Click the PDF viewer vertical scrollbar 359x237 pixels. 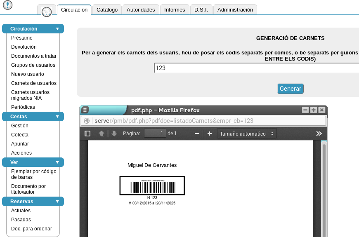[324, 185]
